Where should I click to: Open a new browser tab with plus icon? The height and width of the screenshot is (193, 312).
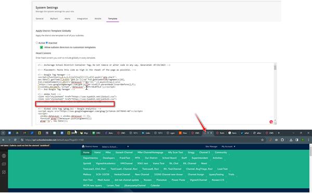click(x=279, y=133)
